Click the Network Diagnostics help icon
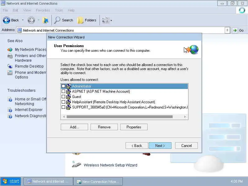Image resolution: width=248 pixels, height=186 pixels. [x=10, y=116]
